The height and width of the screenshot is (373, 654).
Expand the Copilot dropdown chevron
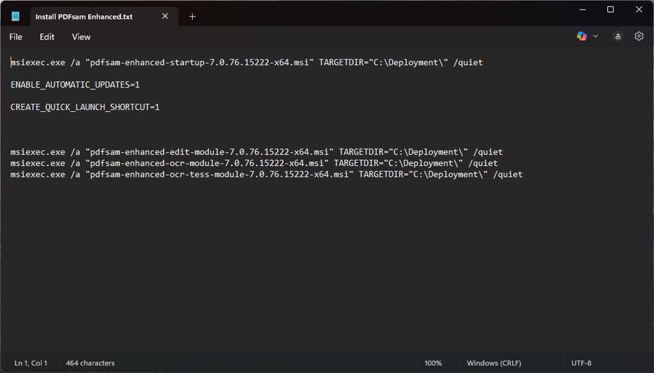coord(596,36)
